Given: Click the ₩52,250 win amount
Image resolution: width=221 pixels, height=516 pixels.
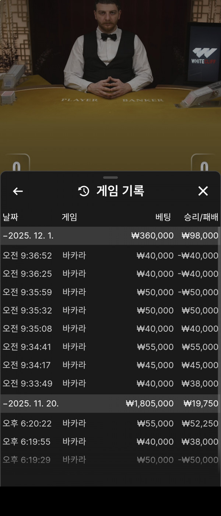Looking at the screenshot, I should pos(200,423).
